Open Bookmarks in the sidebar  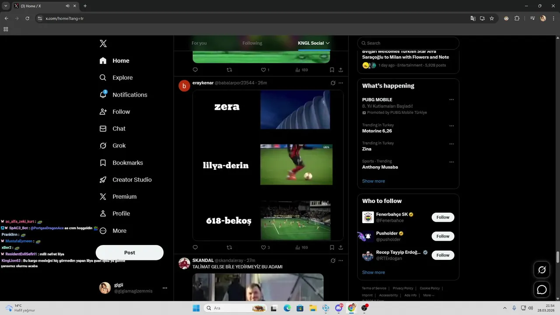pos(121,163)
